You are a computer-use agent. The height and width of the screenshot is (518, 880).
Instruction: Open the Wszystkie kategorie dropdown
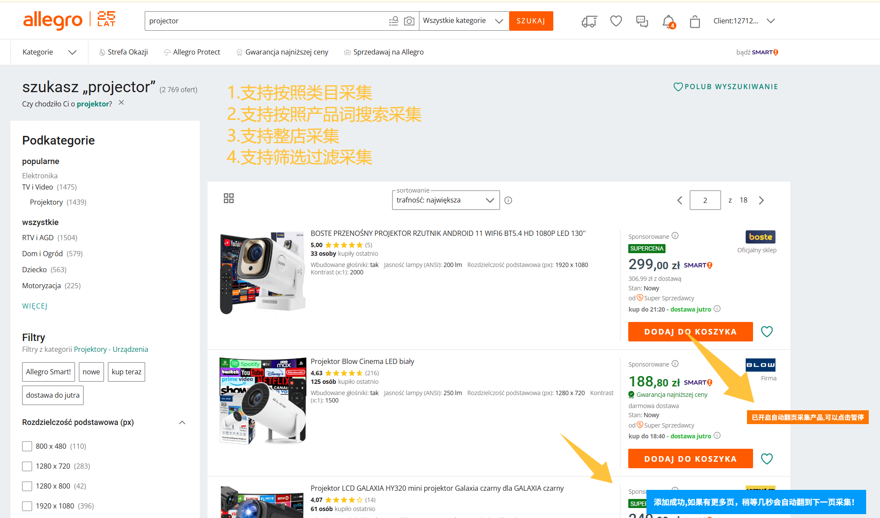point(464,21)
